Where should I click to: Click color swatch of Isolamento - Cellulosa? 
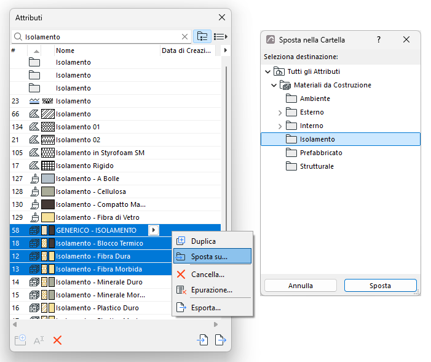(48, 191)
